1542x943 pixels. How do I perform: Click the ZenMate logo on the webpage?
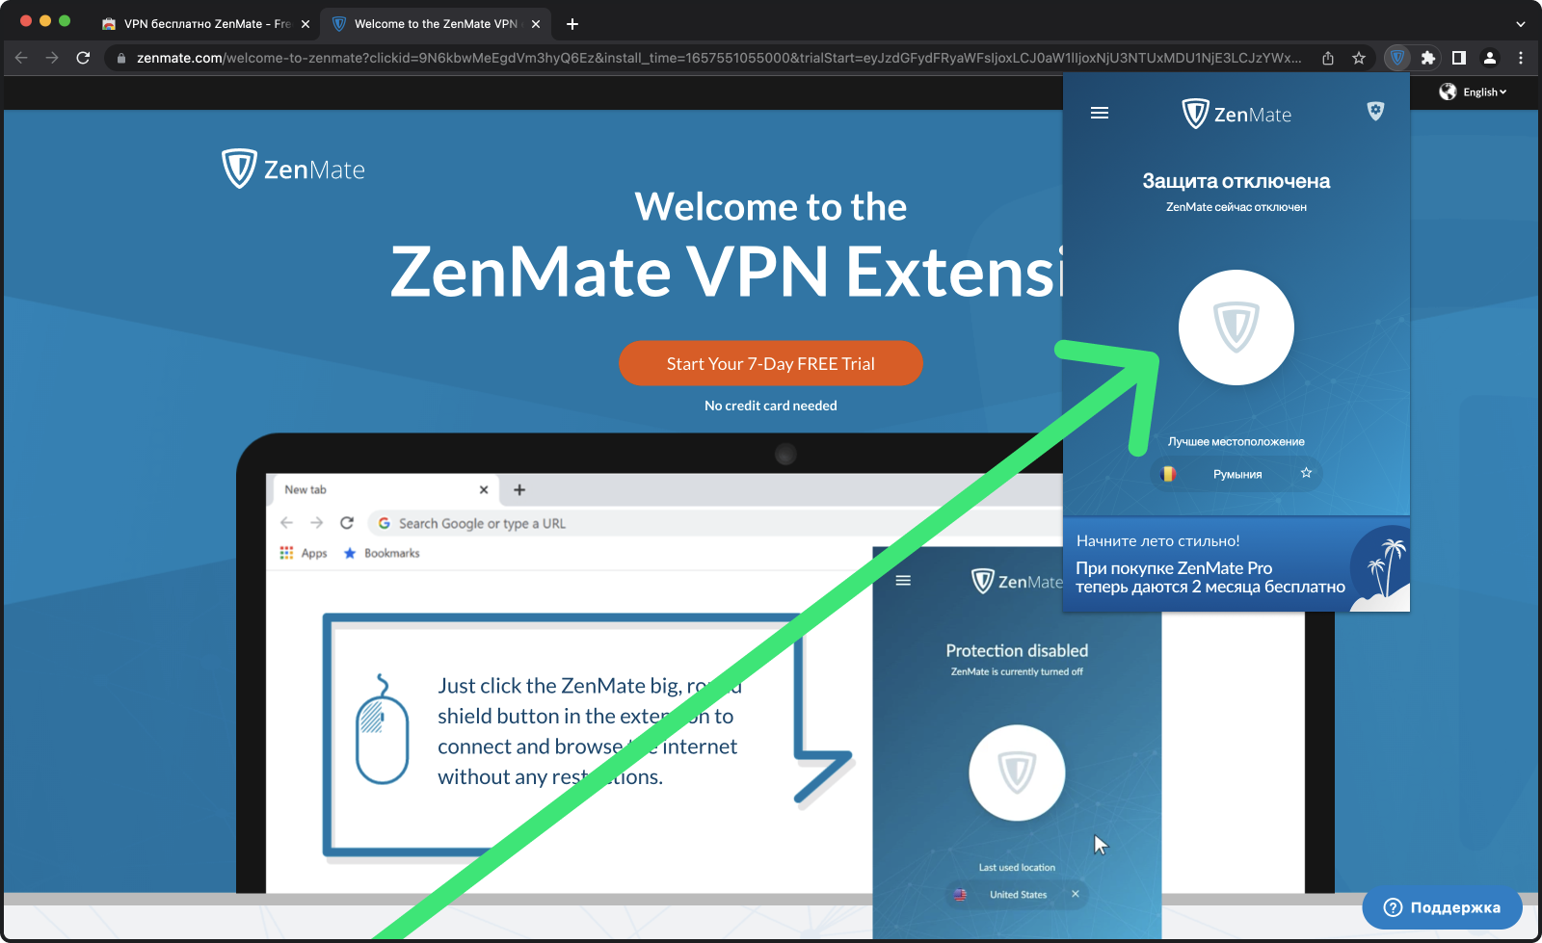click(x=293, y=169)
